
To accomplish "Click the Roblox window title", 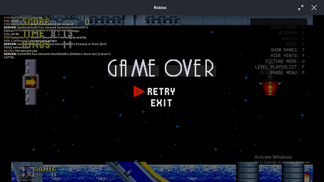I will point(160,8).
